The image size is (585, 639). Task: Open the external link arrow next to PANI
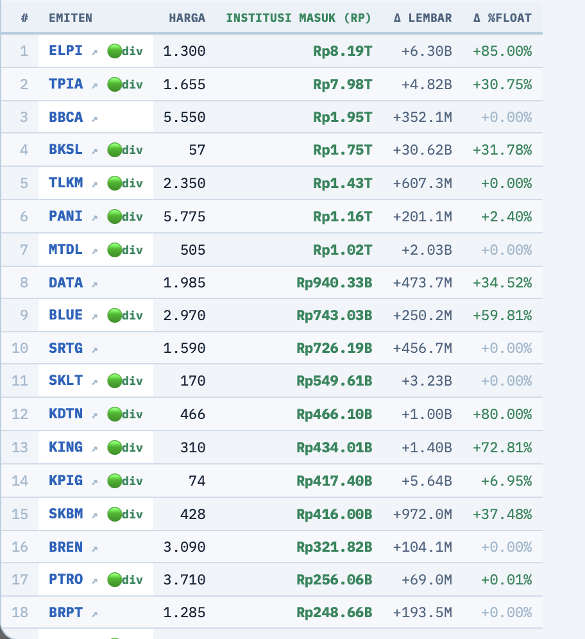94,218
